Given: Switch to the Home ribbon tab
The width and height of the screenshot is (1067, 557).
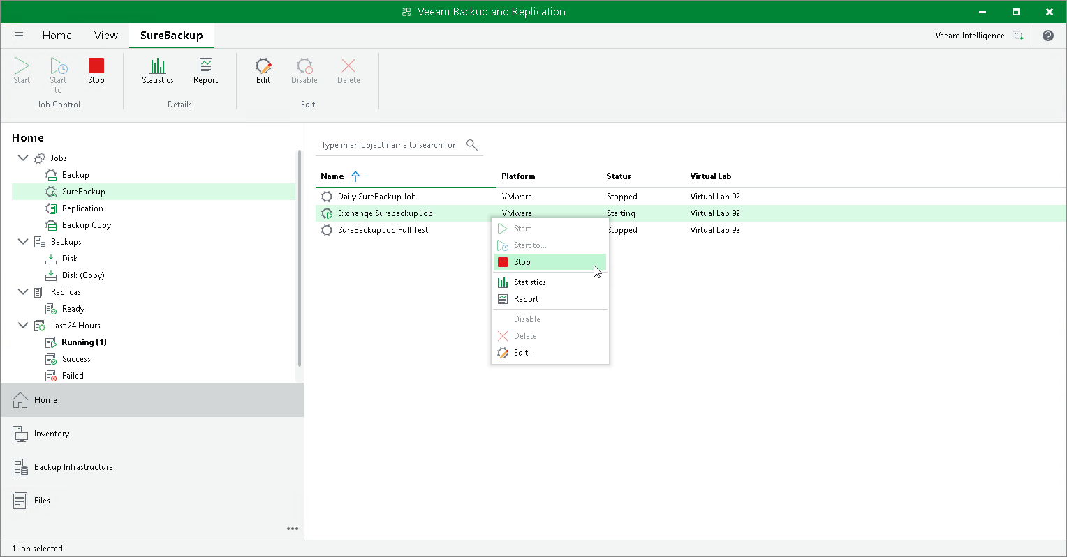Looking at the screenshot, I should (57, 36).
